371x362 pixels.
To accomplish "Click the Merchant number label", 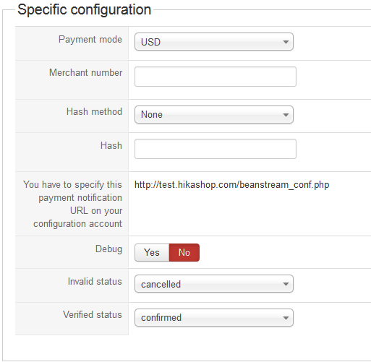I will tap(85, 72).
